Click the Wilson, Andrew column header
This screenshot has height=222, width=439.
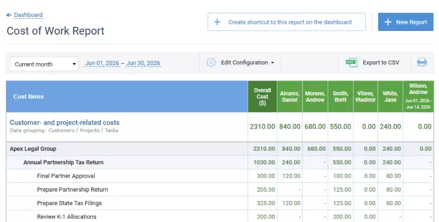[x=419, y=96]
